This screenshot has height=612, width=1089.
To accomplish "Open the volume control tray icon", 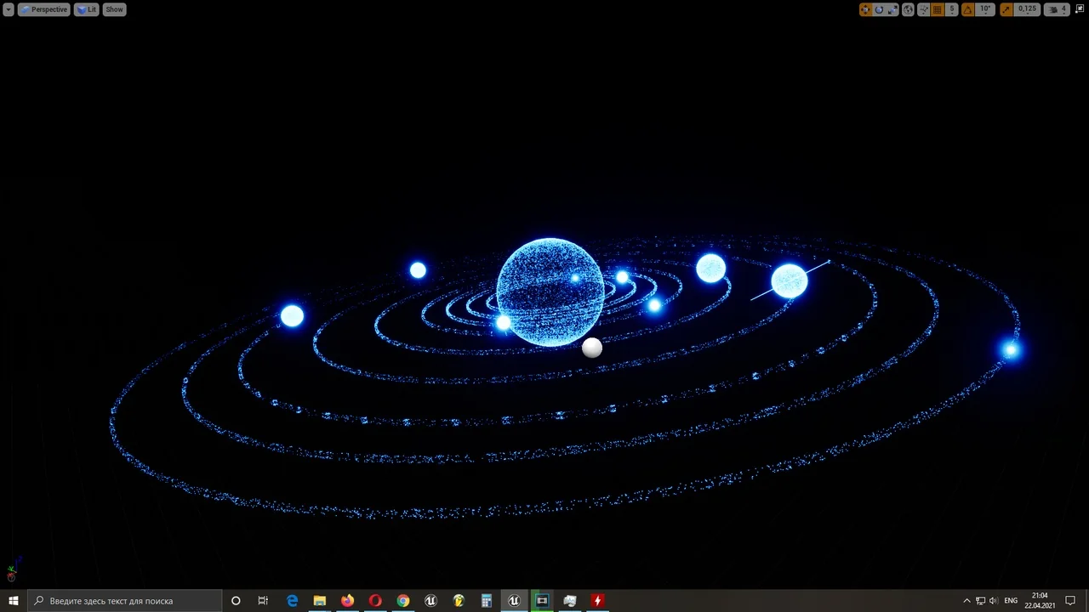I will tap(994, 600).
